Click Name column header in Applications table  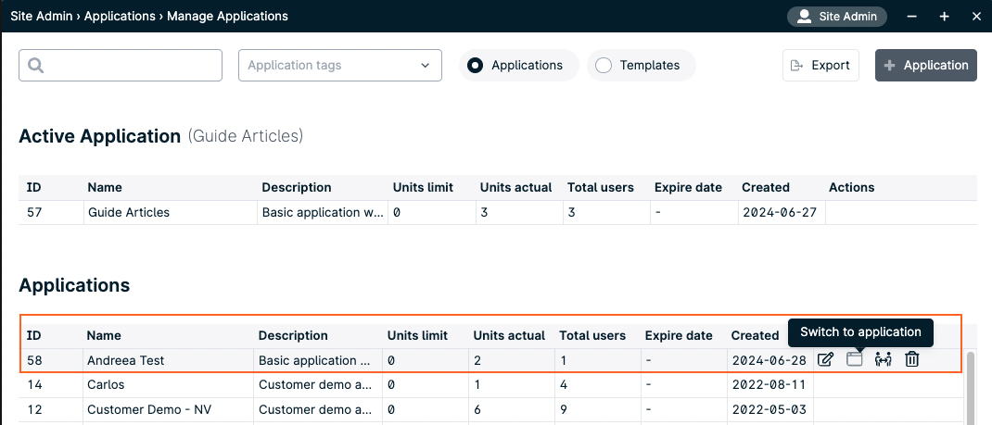tap(104, 335)
